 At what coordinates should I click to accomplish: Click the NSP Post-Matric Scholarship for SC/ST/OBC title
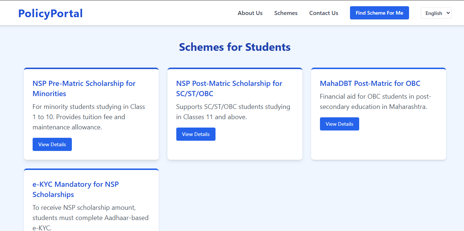pyautogui.click(x=229, y=88)
